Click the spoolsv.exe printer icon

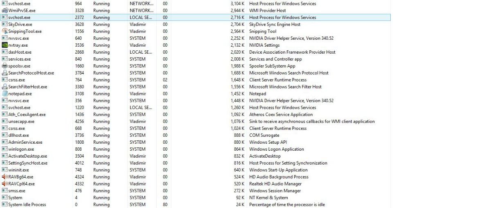(5, 66)
